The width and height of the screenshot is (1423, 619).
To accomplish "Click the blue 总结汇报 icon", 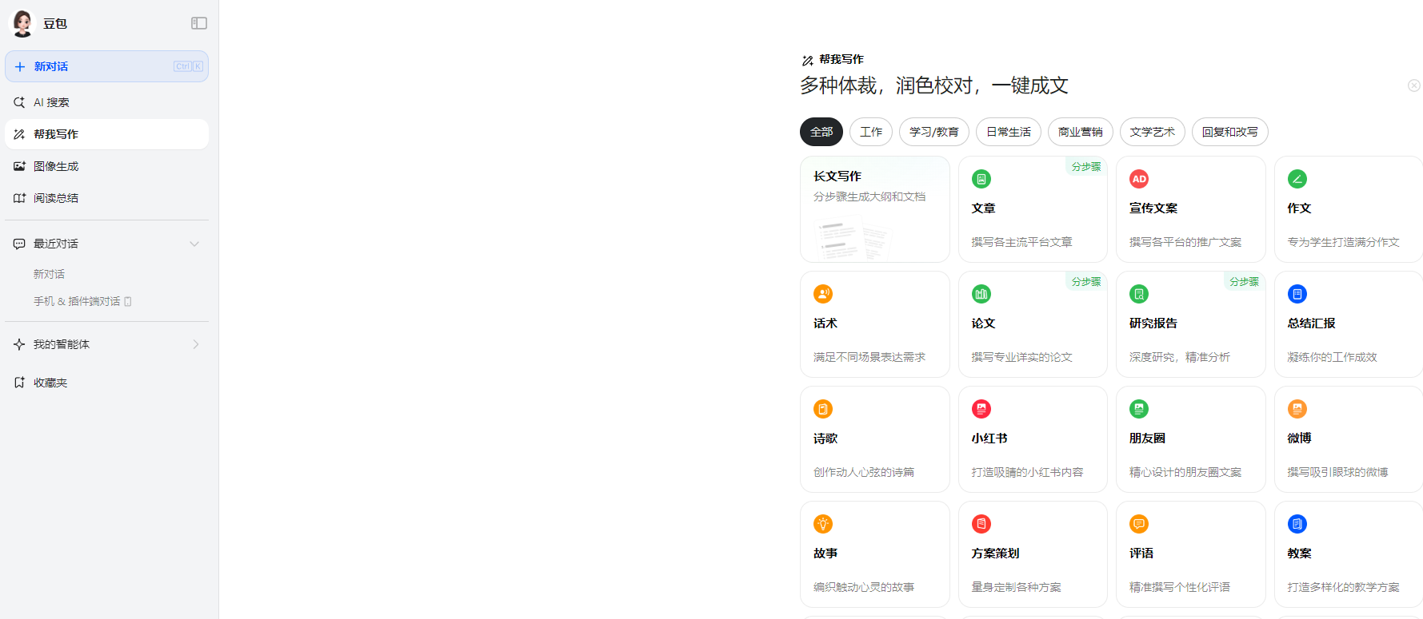I will point(1297,294).
